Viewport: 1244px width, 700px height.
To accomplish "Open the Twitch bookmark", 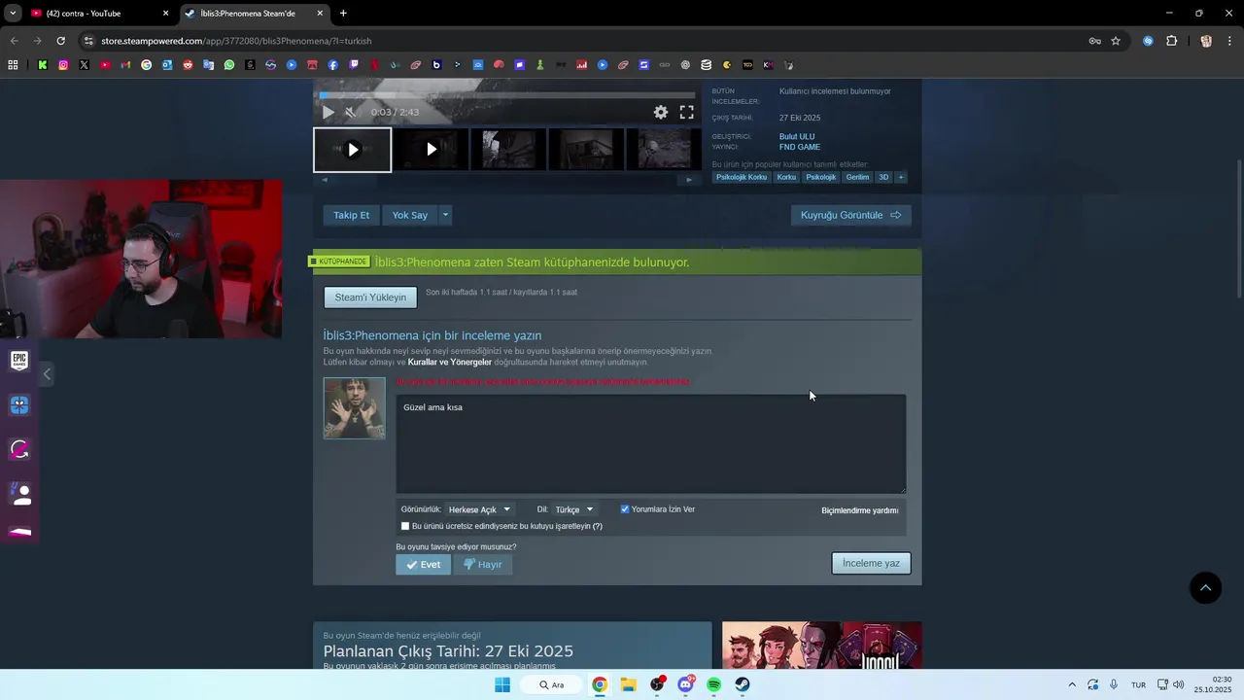I will 354,65.
